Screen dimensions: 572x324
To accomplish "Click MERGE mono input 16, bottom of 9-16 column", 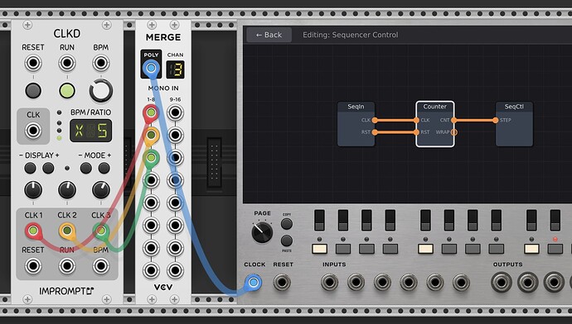I will click(175, 270).
